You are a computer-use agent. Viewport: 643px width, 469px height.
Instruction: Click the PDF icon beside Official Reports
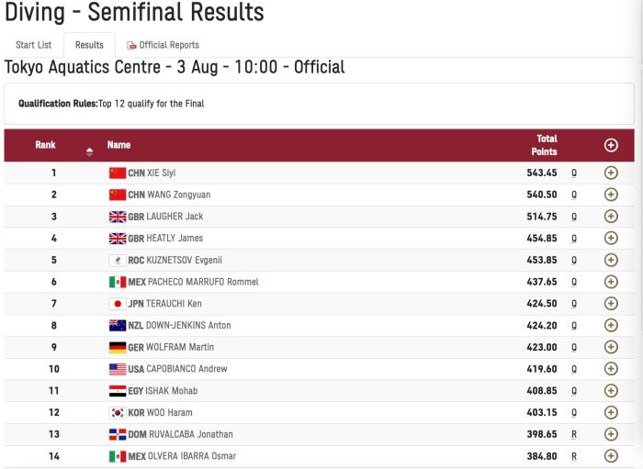(x=131, y=46)
